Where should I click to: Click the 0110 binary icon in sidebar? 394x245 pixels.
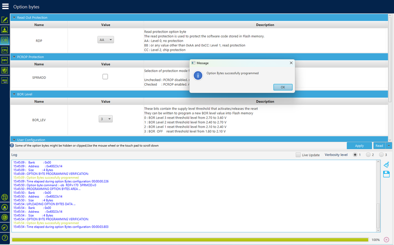tap(5, 197)
